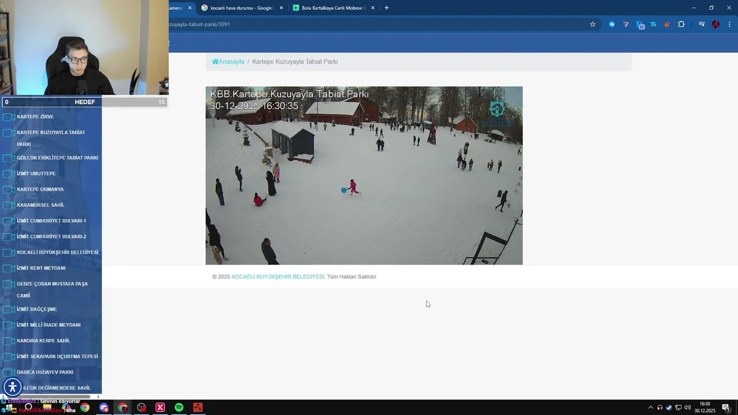
Task: Open the Extensions puzzle piece menu
Action: (681, 24)
